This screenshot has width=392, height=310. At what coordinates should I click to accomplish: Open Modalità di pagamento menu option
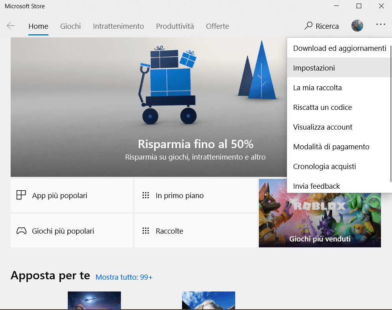click(331, 147)
